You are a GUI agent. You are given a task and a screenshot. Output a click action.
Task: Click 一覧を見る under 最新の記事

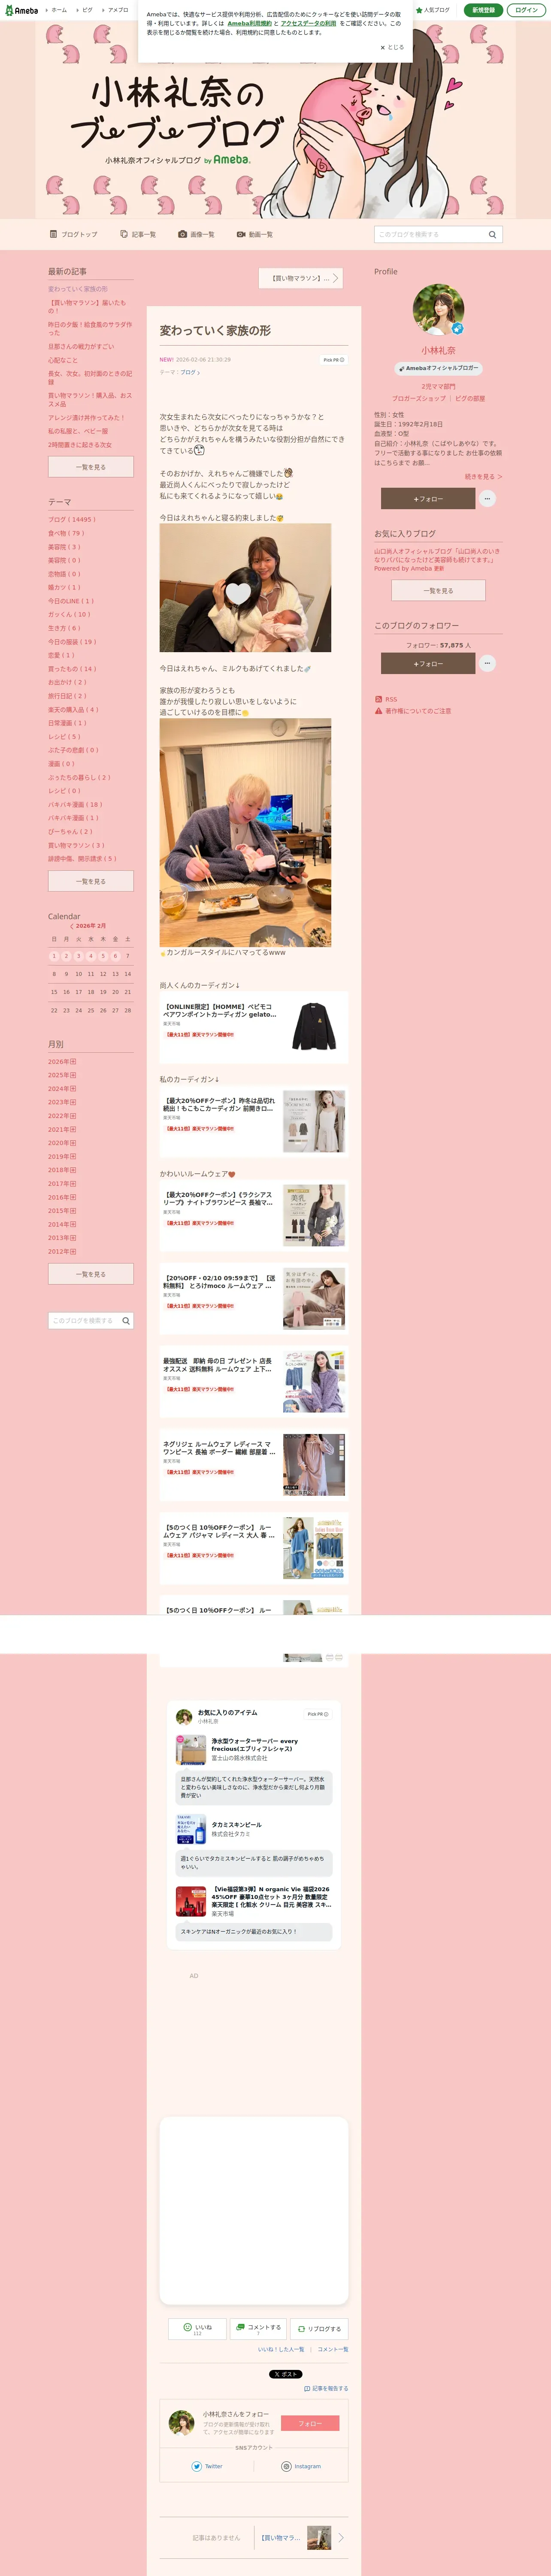91,467
